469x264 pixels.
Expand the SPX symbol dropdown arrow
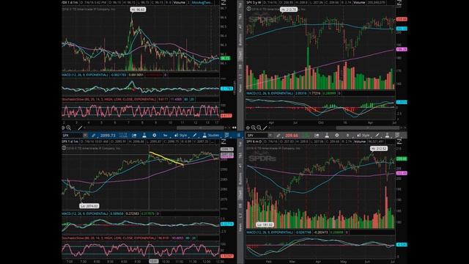point(85,135)
